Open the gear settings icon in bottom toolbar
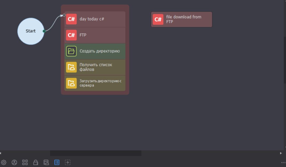 point(3,162)
